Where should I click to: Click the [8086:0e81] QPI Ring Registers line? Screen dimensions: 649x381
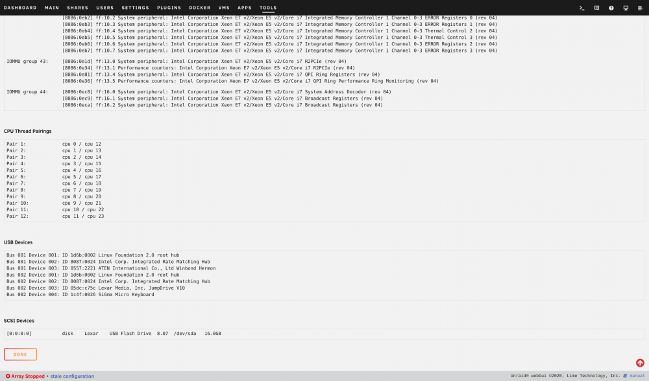pyautogui.click(x=221, y=75)
